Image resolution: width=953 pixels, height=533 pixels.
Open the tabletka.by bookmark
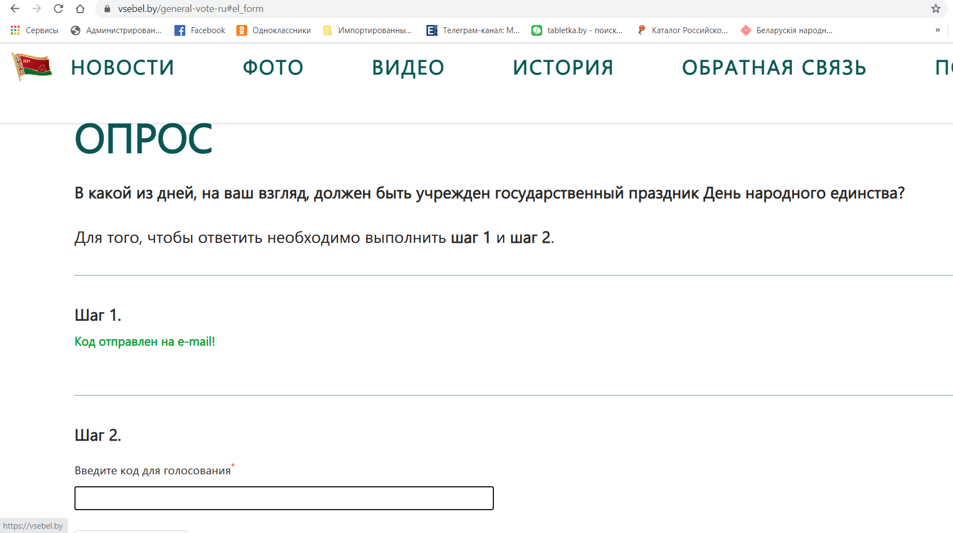[577, 30]
